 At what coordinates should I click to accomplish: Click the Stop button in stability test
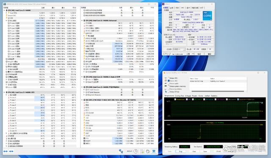coord(181,151)
